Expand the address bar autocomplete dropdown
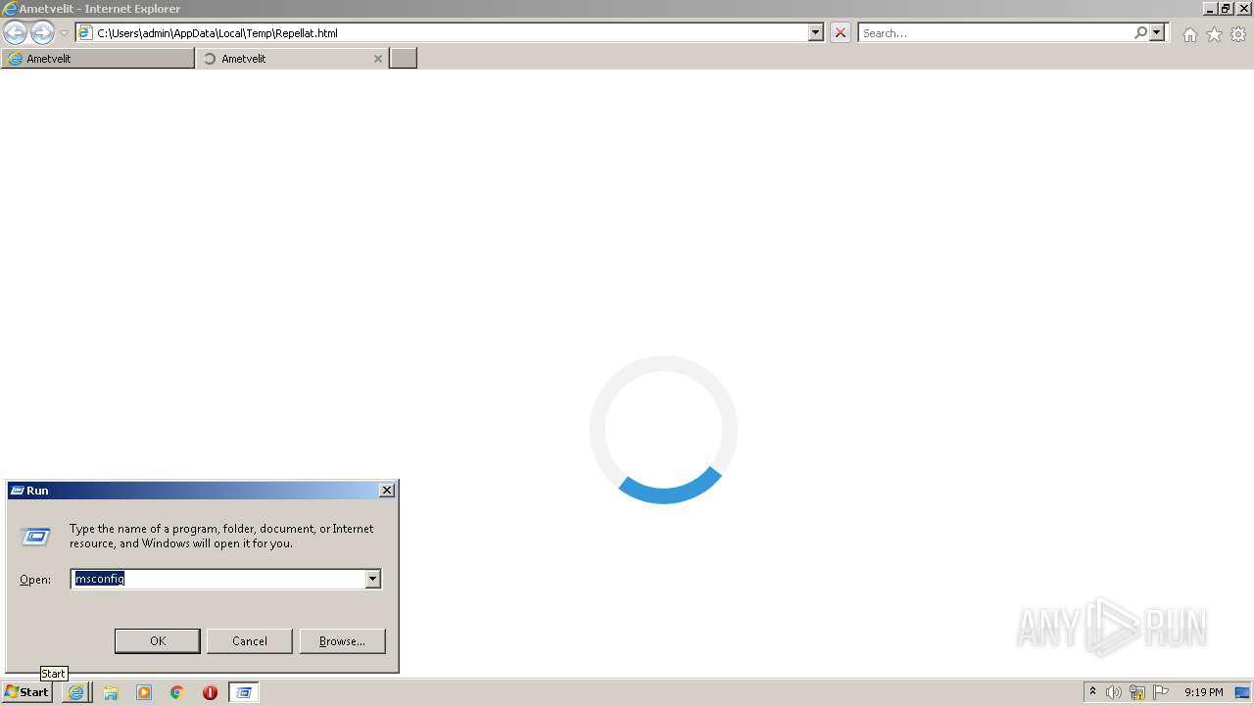Image resolution: width=1254 pixels, height=705 pixels. tap(815, 32)
